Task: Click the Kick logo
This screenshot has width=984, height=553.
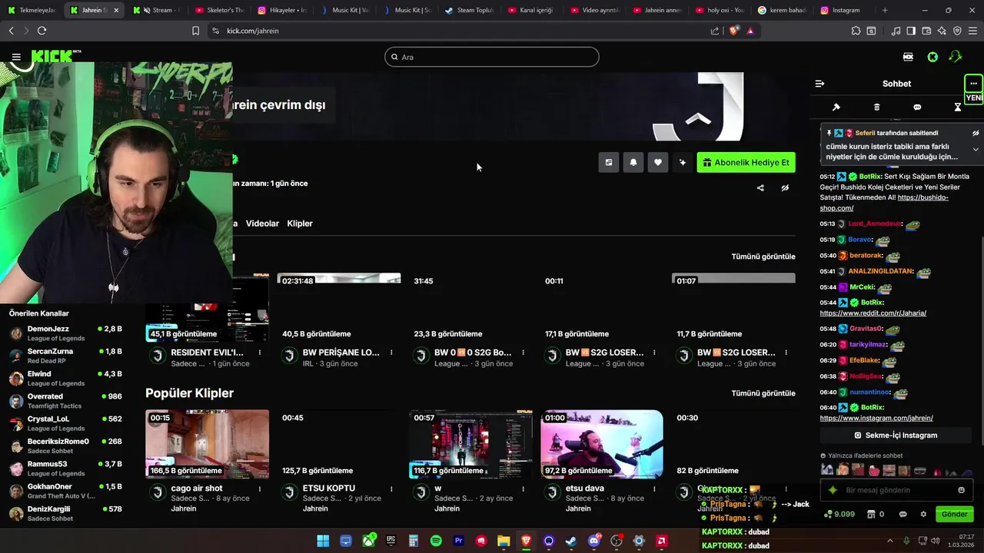Action: (52, 57)
